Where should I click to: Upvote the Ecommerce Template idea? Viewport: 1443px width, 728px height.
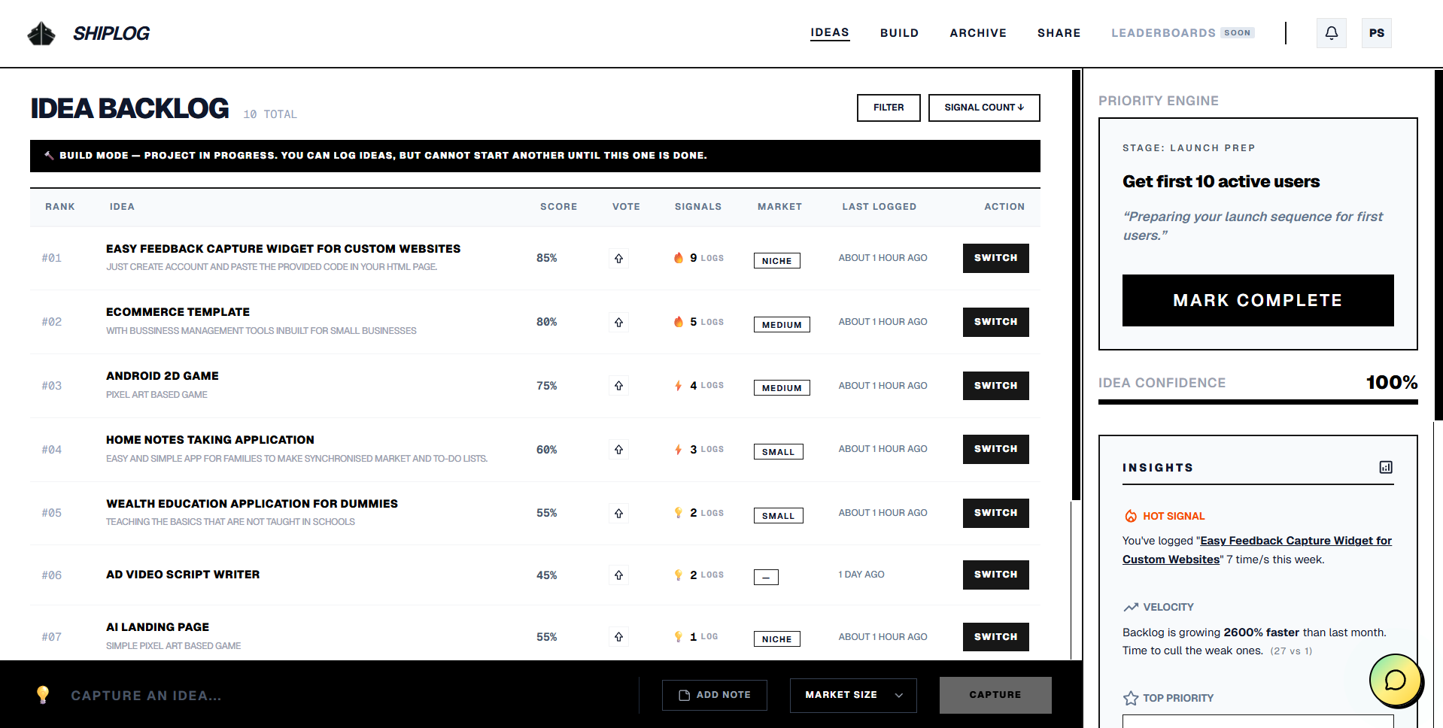click(618, 322)
